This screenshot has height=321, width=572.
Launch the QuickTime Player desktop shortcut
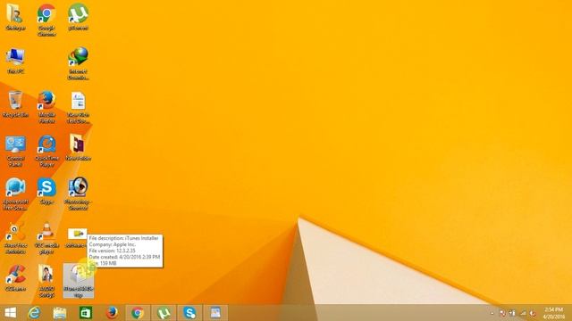coord(46,151)
